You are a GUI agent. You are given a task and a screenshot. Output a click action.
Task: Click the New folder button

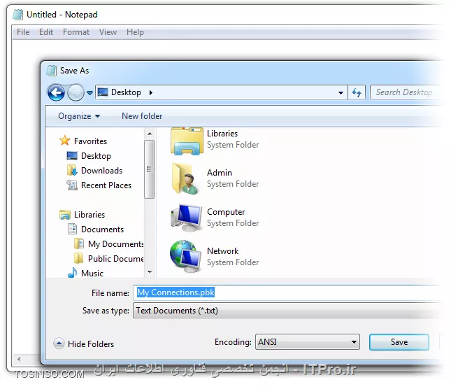coord(142,116)
